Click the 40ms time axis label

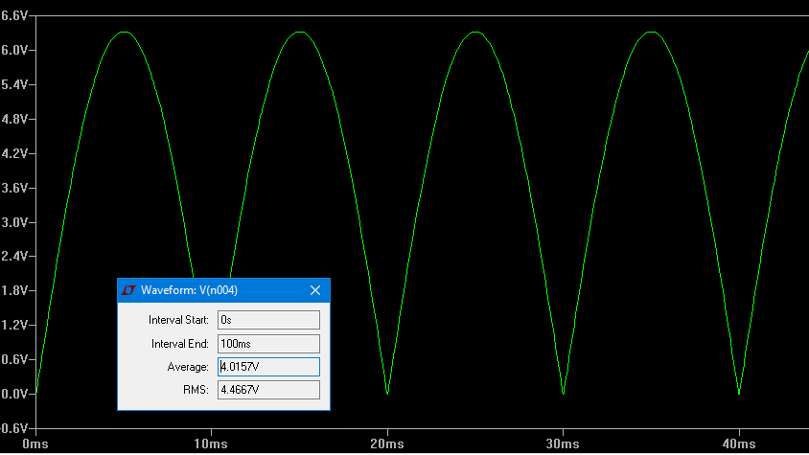739,444
